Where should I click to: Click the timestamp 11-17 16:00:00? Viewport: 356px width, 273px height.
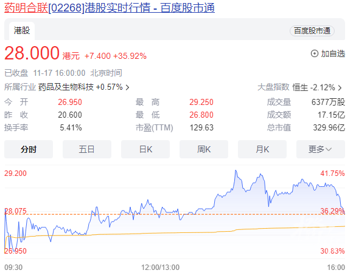tap(59, 73)
